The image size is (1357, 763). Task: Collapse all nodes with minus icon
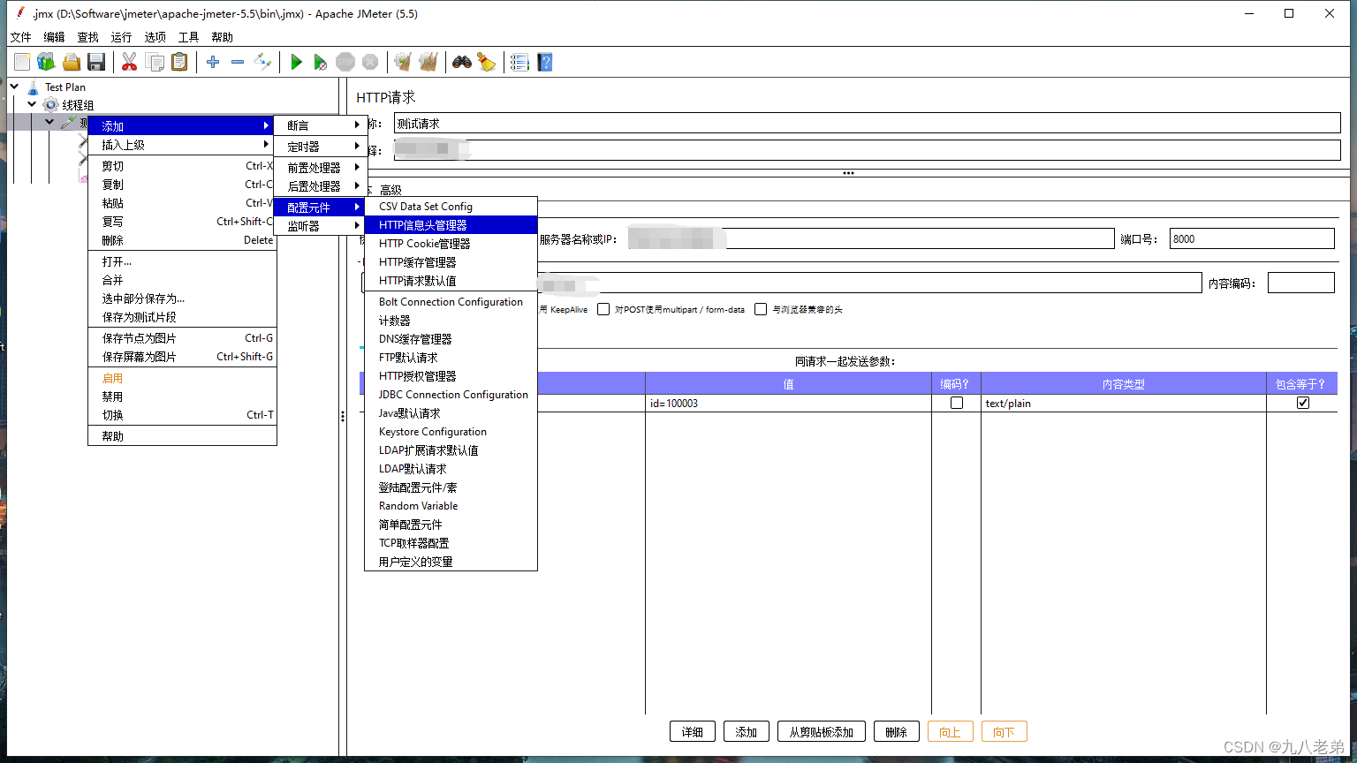pos(238,62)
